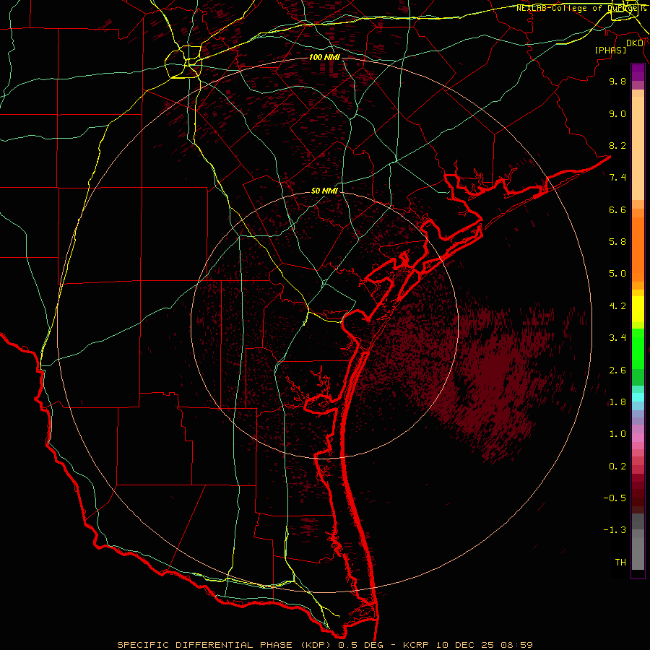Click the orange band of the color bar
The image size is (650, 650).
point(638,250)
